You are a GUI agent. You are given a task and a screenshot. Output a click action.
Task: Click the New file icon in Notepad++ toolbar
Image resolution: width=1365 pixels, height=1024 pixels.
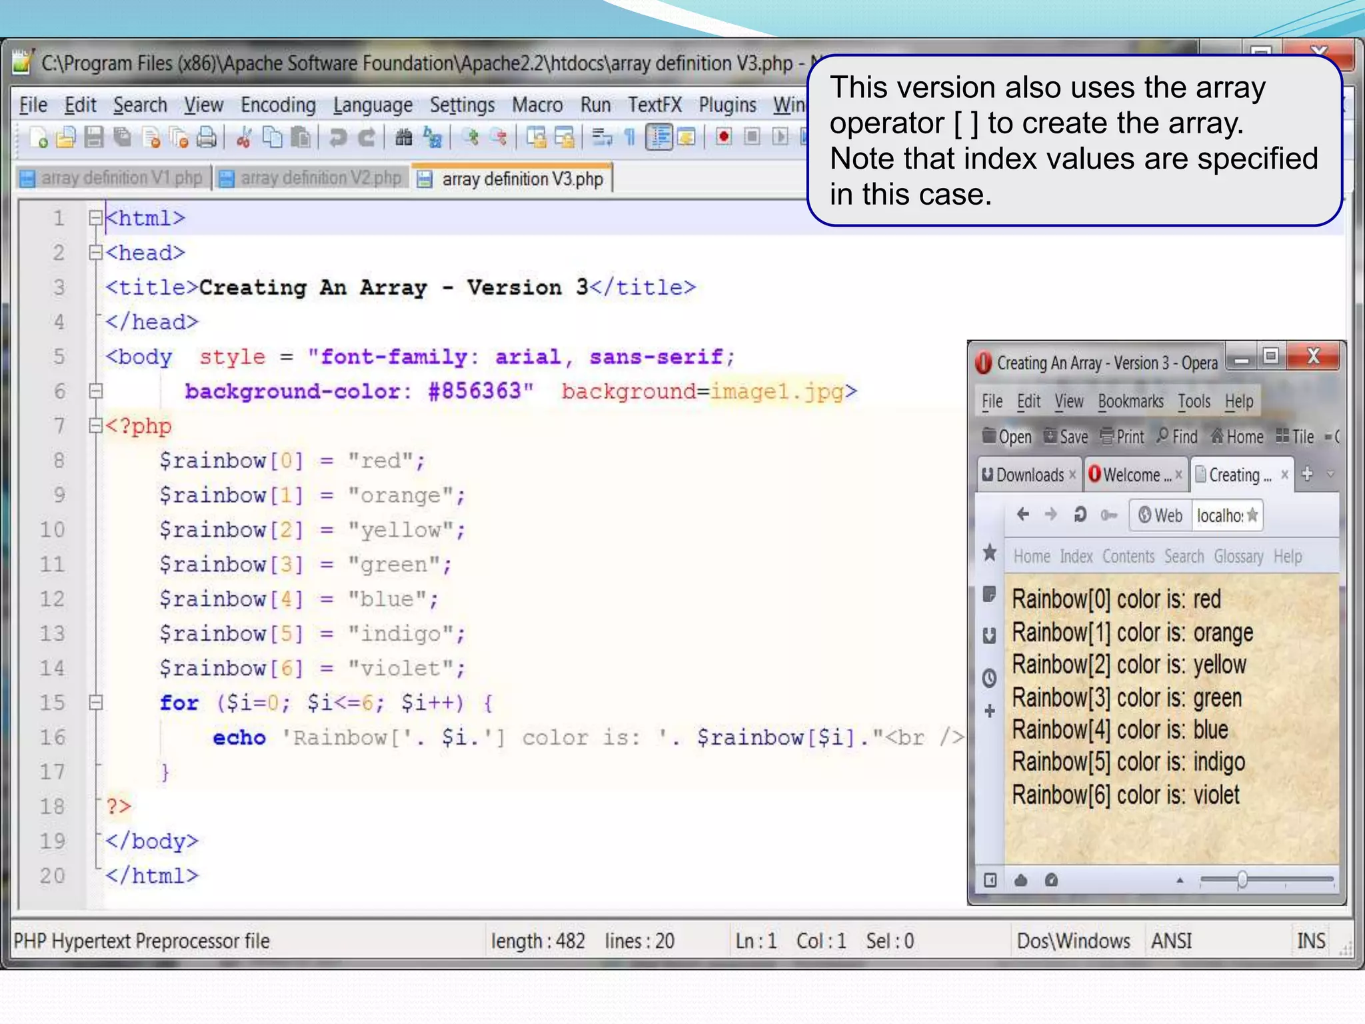(x=39, y=138)
